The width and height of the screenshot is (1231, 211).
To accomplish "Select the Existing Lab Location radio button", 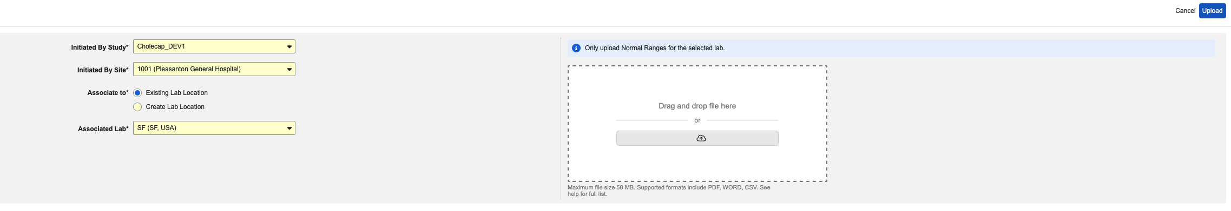I will pos(137,93).
